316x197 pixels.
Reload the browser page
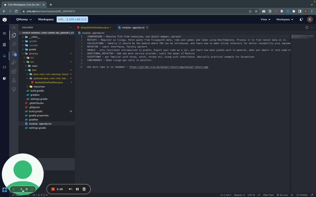[16, 11]
